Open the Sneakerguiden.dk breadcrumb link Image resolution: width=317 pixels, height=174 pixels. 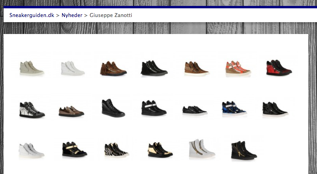point(32,15)
